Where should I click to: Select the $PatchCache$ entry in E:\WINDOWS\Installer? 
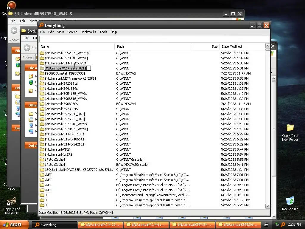coord(55,165)
